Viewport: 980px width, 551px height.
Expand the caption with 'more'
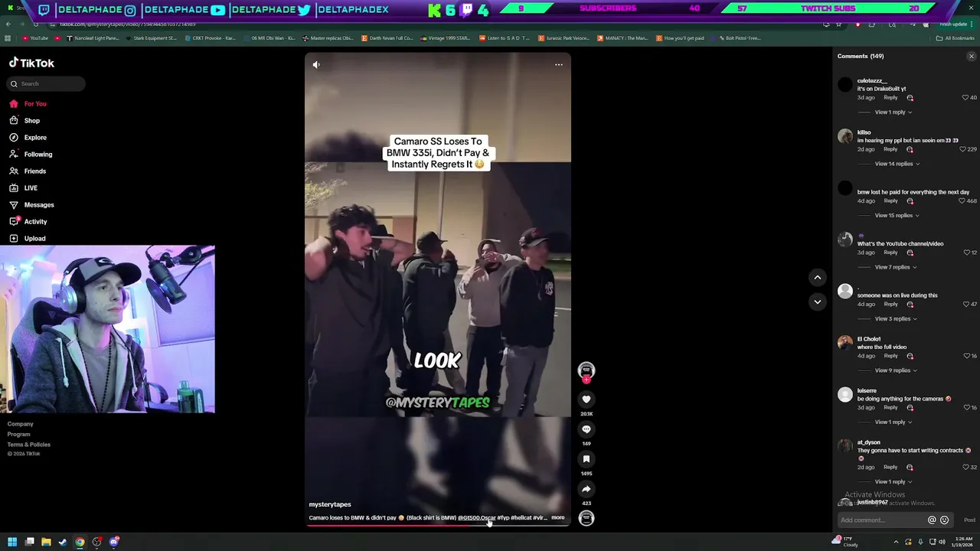click(557, 518)
